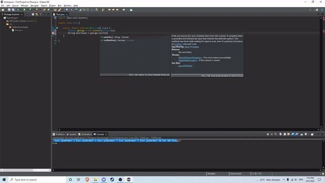This screenshot has height=183, width=325.
Task: Choose hasNextLine() boolean proposal
Action: 135,41
